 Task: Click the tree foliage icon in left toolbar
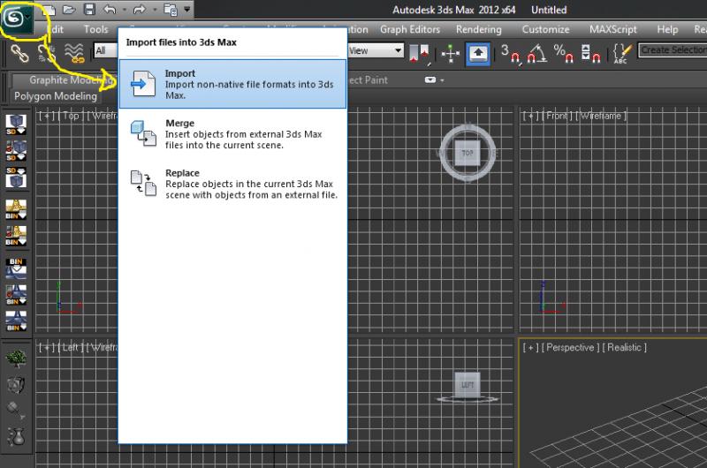click(x=16, y=359)
